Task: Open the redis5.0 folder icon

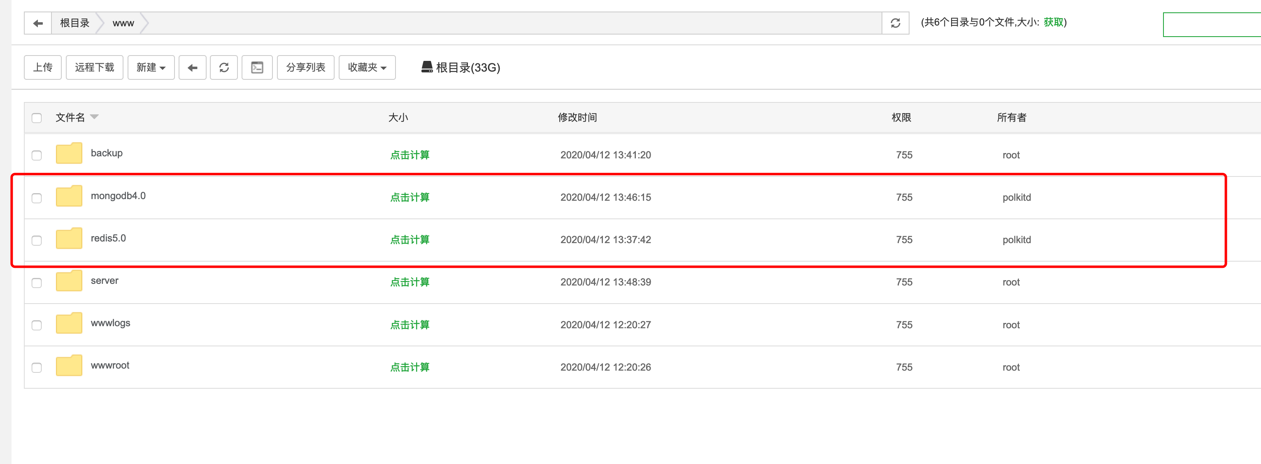Action: coord(69,238)
